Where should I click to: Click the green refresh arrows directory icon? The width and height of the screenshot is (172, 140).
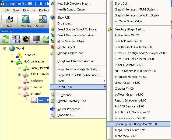[x=6, y=39]
